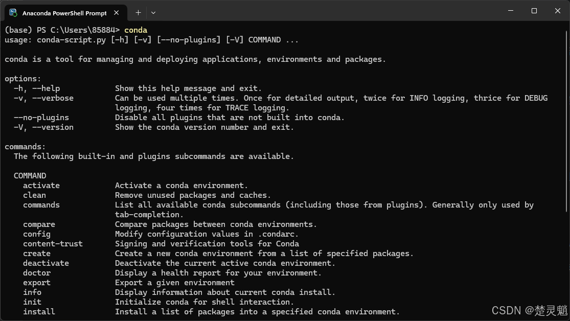
Task: Click 'Display information about current conda install.'
Action: pos(225,292)
